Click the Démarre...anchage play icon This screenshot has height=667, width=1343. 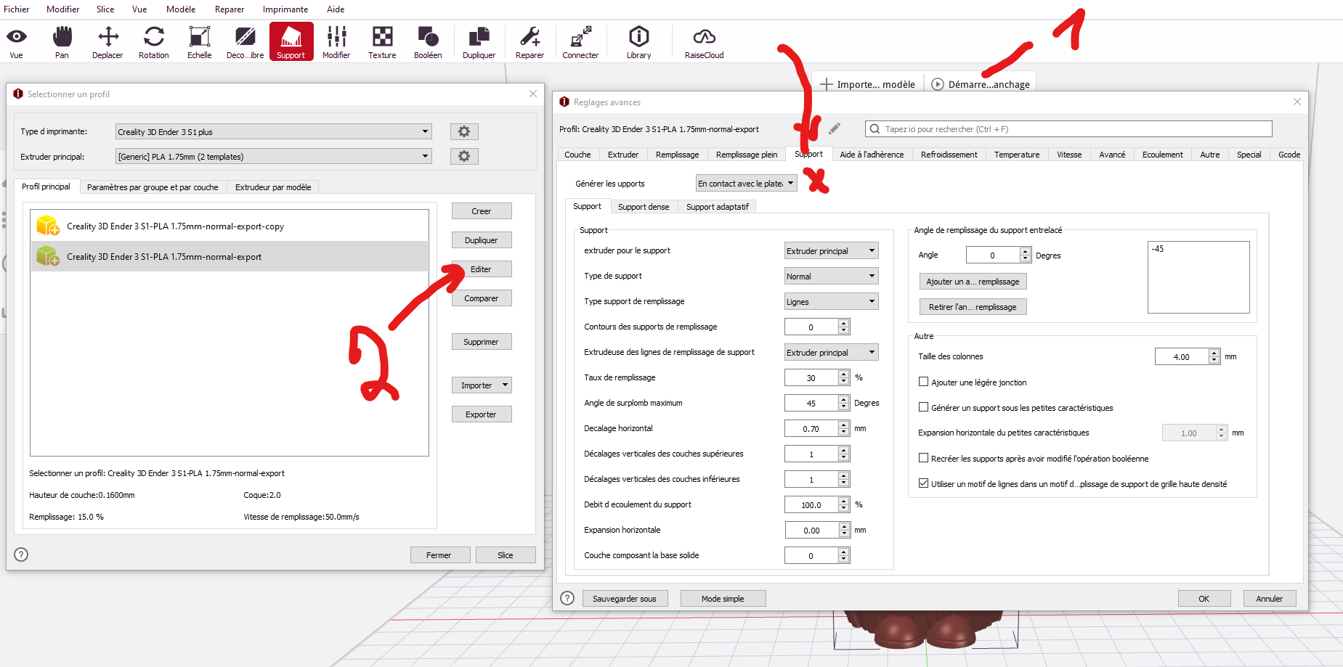point(938,84)
